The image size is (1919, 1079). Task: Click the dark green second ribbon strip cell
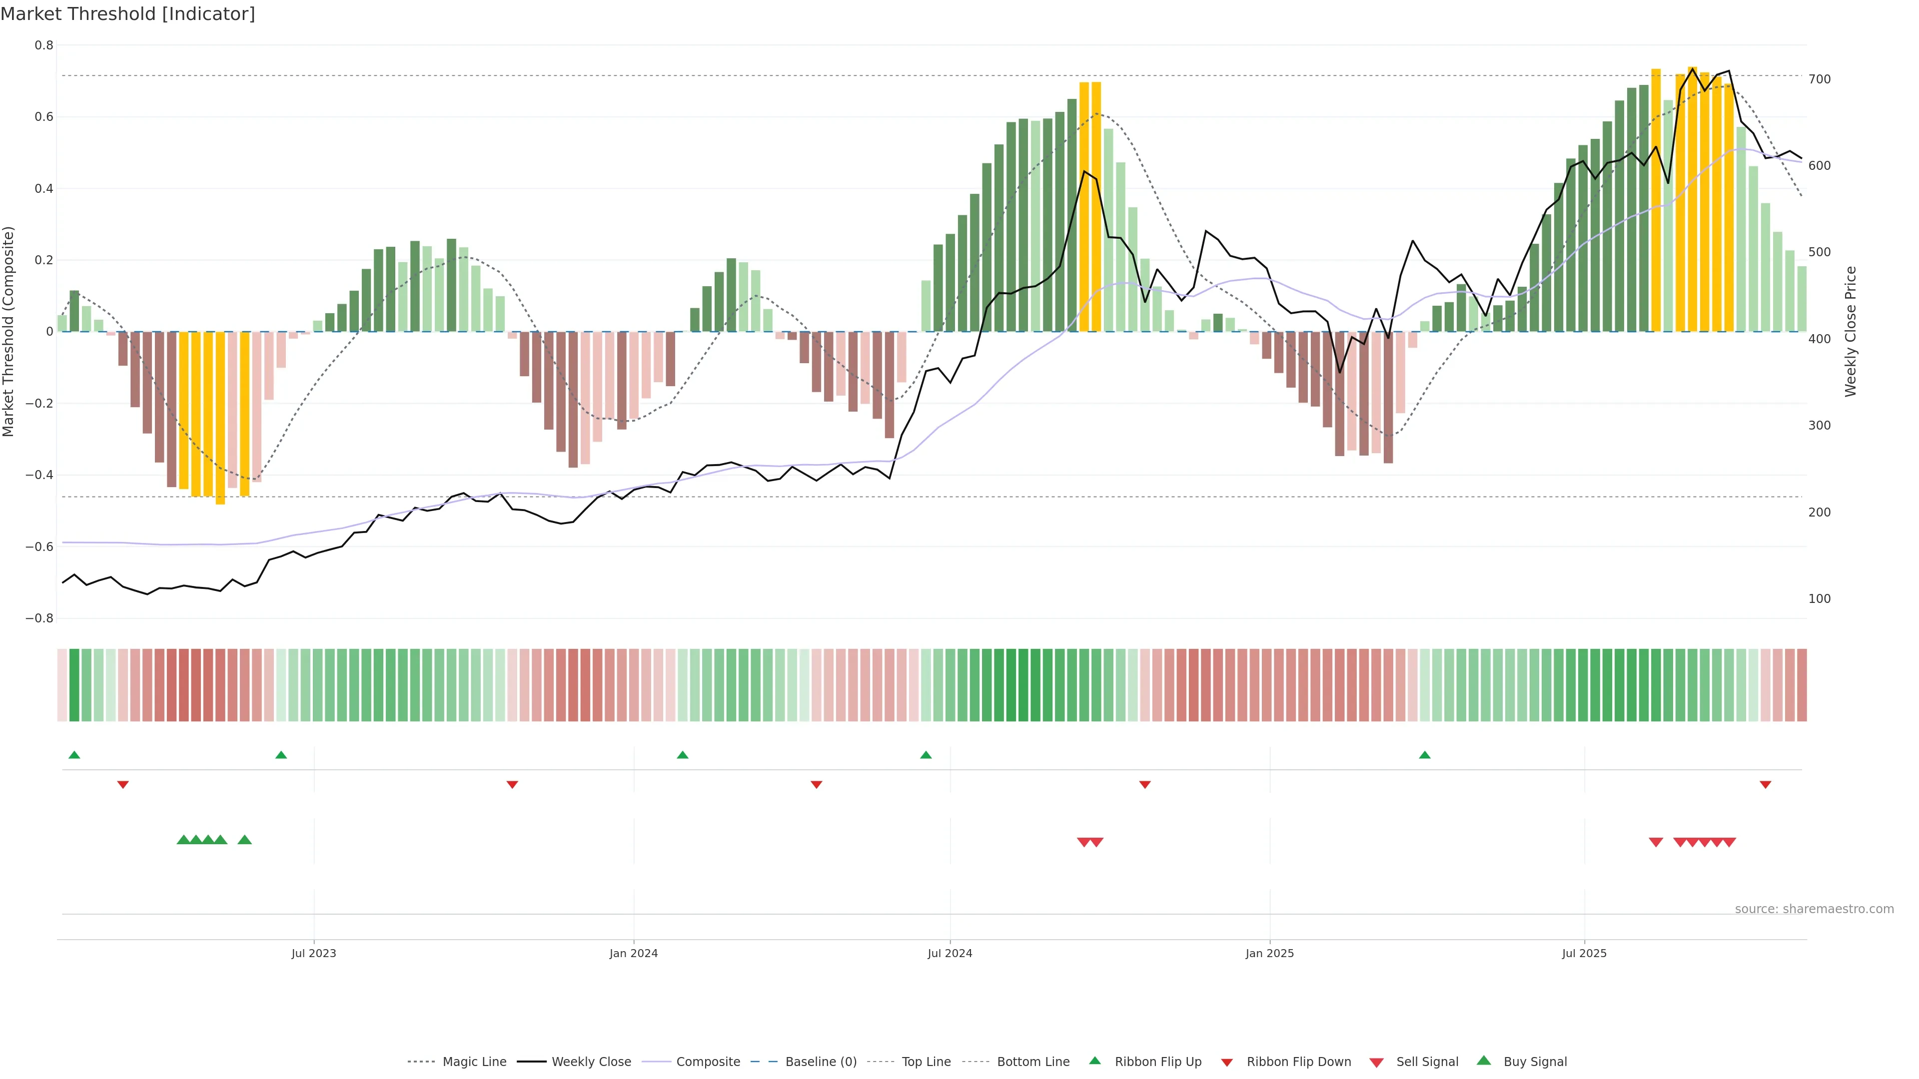pyautogui.click(x=74, y=685)
